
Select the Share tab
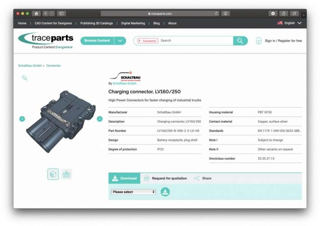tap(203, 178)
